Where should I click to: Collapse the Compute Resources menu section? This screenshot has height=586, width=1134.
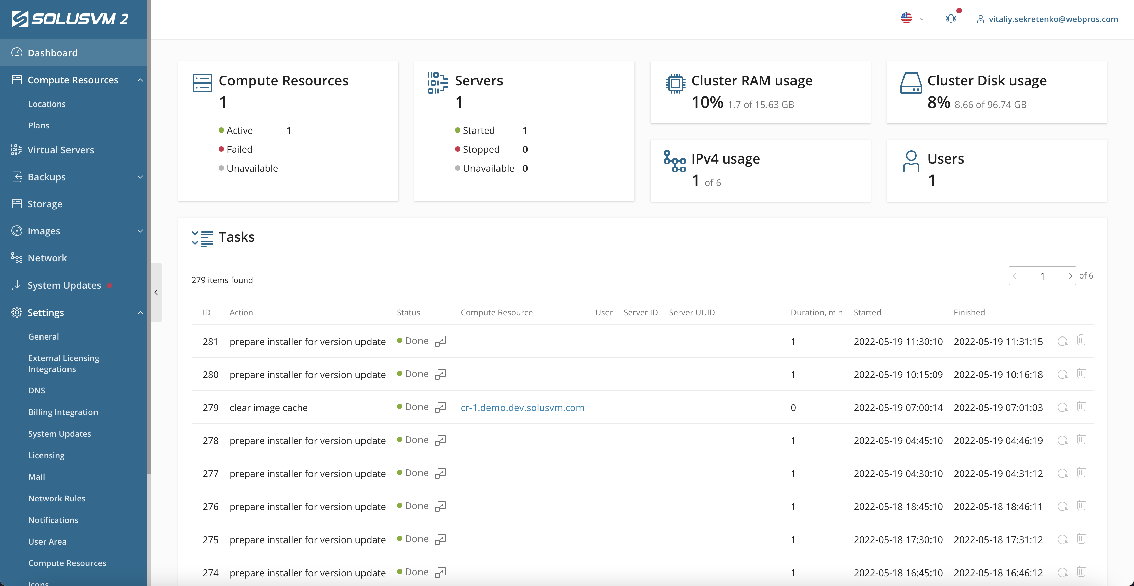(140, 80)
